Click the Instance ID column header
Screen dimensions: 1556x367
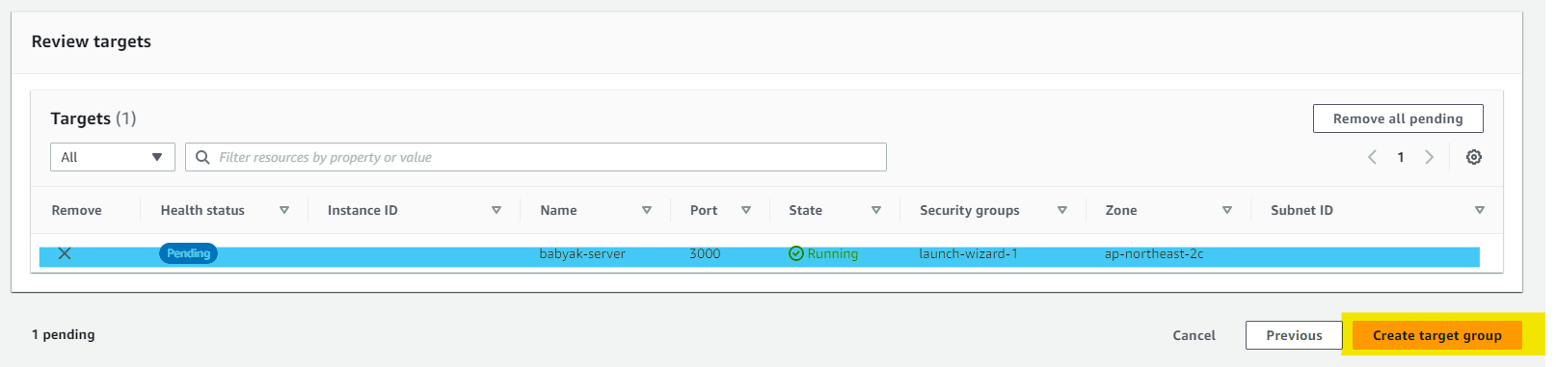(362, 210)
